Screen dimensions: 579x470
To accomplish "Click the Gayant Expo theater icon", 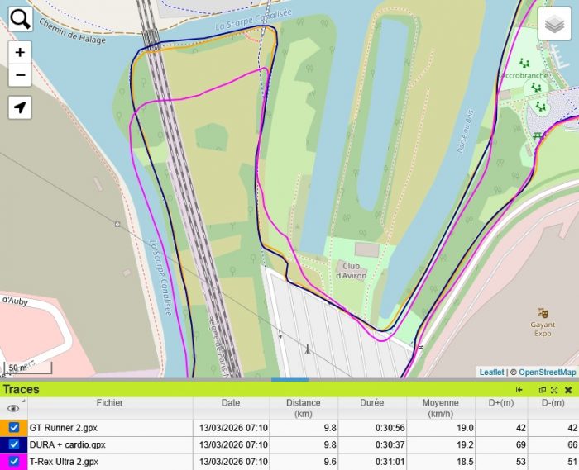I will [543, 313].
